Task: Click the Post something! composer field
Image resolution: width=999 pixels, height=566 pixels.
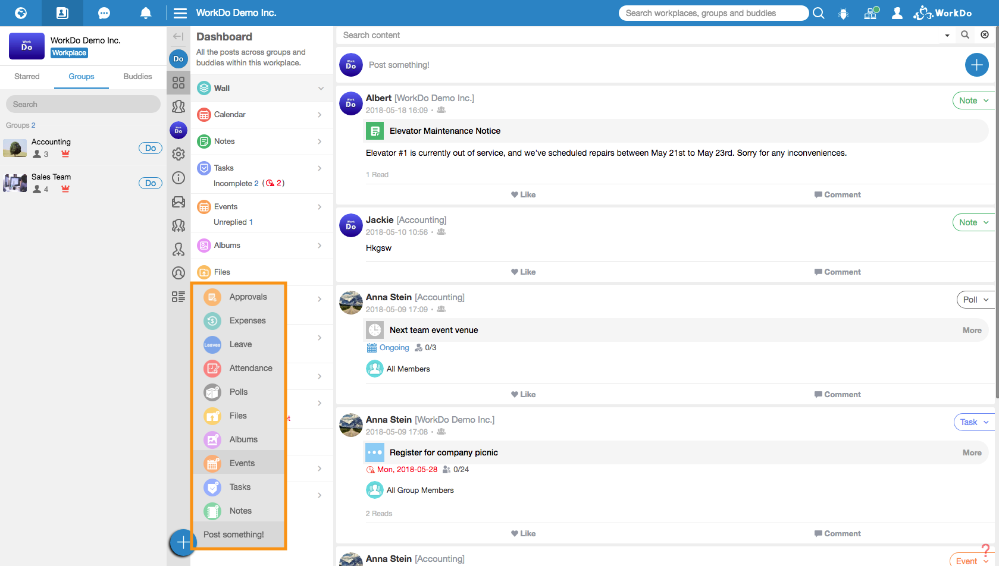Action: coord(660,65)
